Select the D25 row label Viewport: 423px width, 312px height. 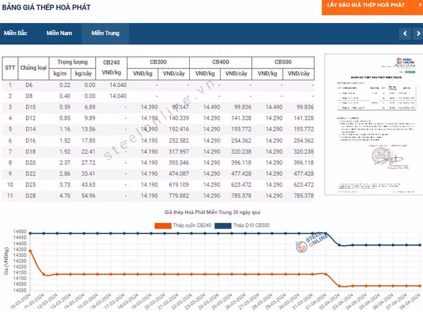30,185
